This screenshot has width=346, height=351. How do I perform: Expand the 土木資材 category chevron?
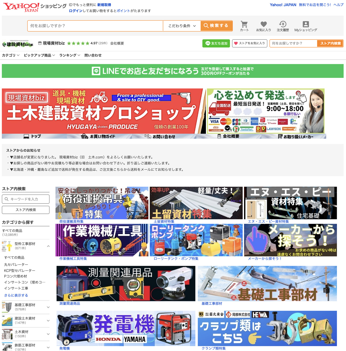(x=48, y=334)
